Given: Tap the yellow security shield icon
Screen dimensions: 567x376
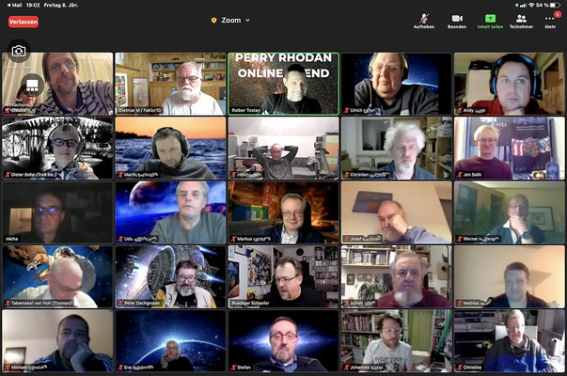Looking at the screenshot, I should click(x=213, y=21).
